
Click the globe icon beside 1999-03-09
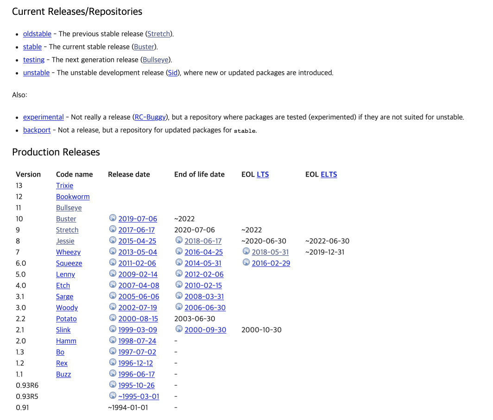point(113,329)
